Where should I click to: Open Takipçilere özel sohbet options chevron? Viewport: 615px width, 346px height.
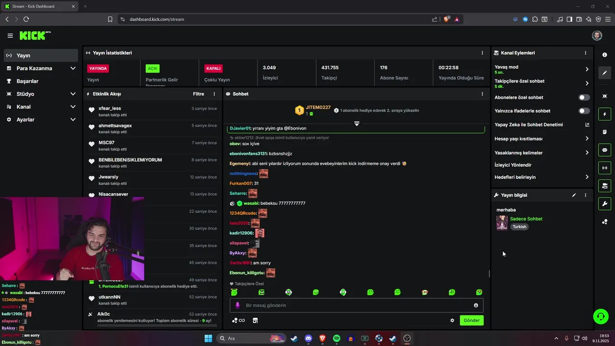click(x=587, y=83)
